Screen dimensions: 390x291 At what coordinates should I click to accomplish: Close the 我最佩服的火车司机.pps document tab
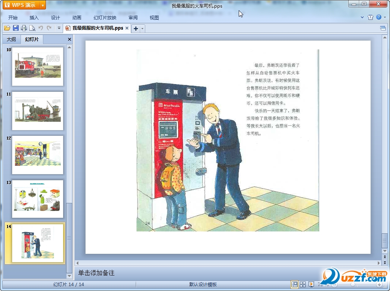pyautogui.click(x=127, y=28)
